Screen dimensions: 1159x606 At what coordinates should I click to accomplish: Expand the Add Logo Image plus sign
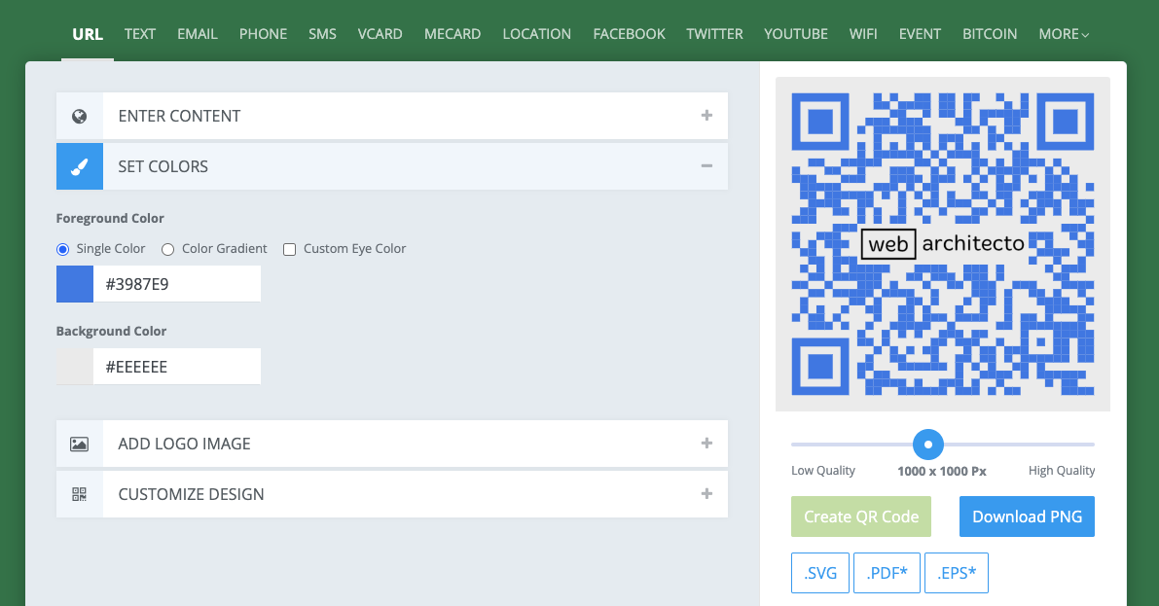point(706,444)
